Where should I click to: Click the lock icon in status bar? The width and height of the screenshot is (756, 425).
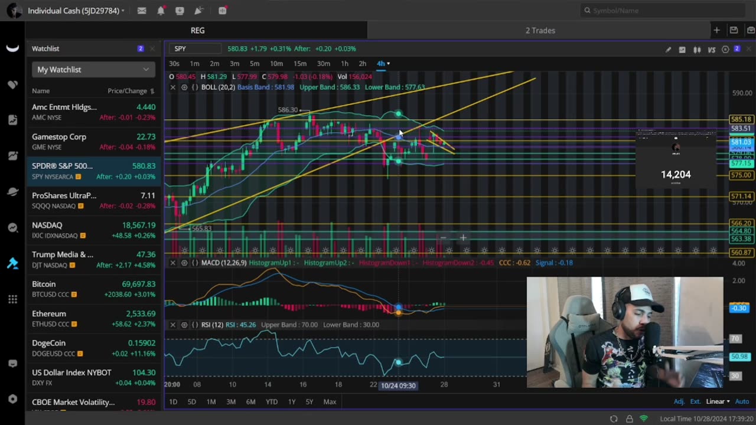[x=629, y=419]
